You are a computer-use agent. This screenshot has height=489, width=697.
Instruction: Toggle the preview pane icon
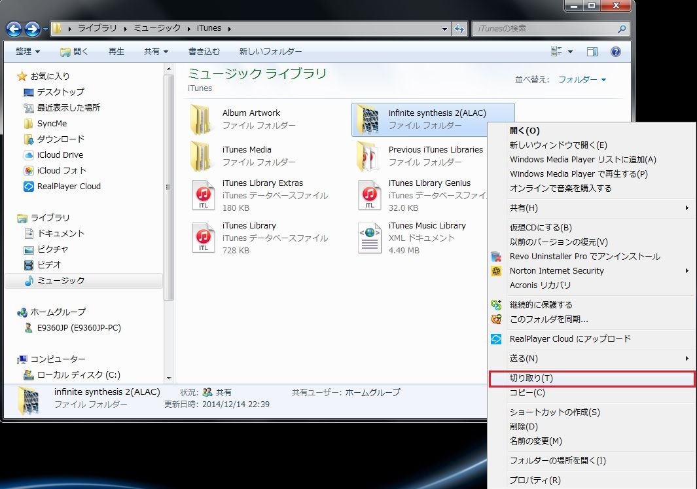(592, 52)
